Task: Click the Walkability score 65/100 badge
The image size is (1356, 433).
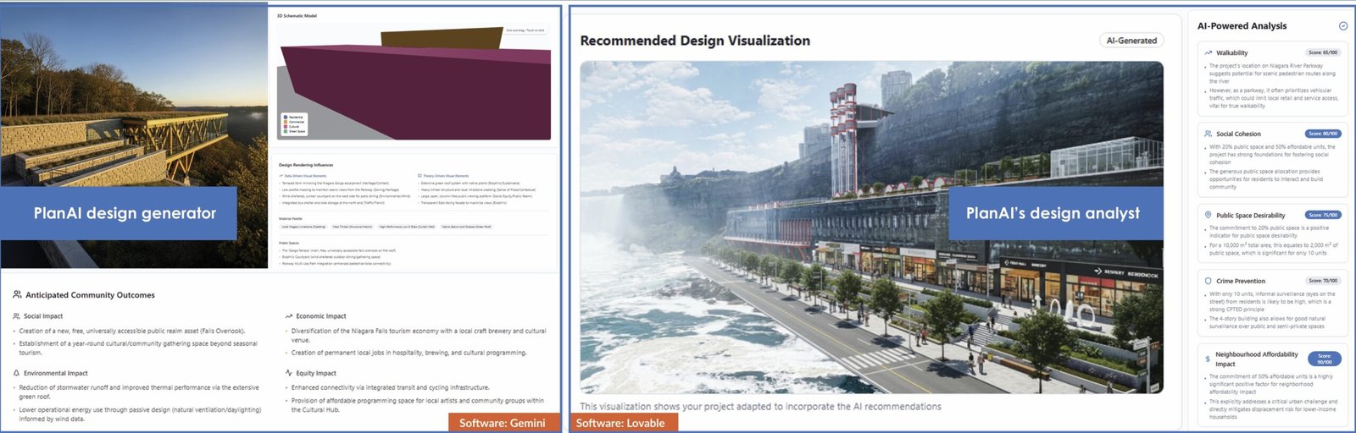Action: [x=1322, y=52]
